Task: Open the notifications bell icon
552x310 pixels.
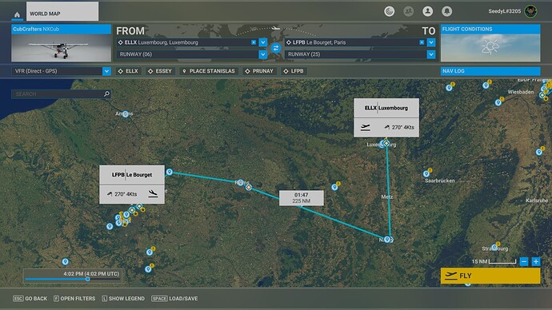Action: click(446, 11)
